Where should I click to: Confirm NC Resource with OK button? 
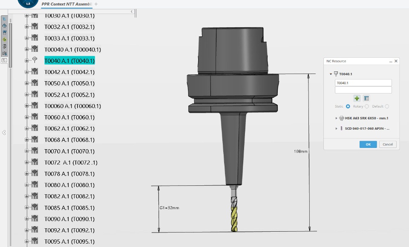coord(368,145)
